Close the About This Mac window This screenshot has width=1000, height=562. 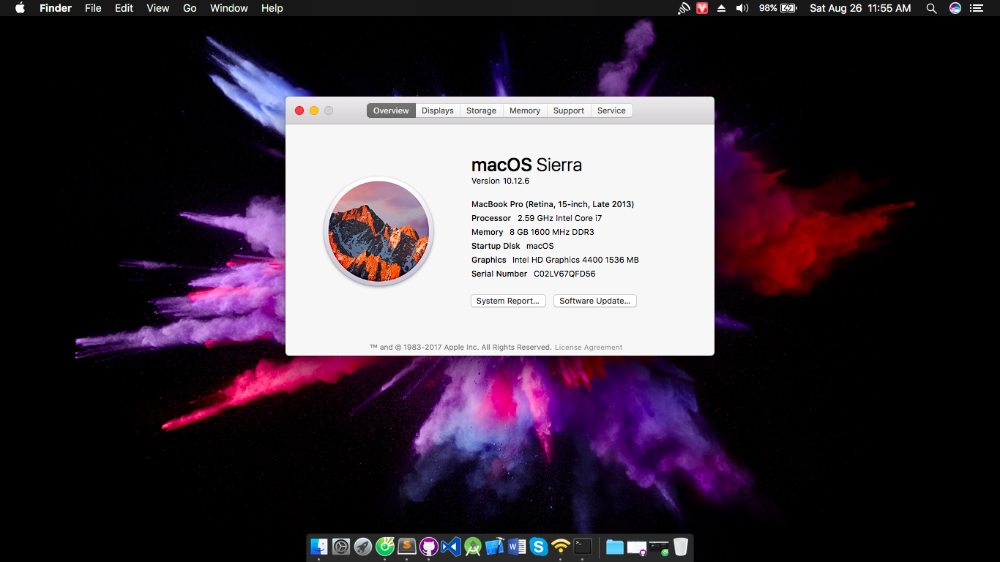tap(299, 110)
